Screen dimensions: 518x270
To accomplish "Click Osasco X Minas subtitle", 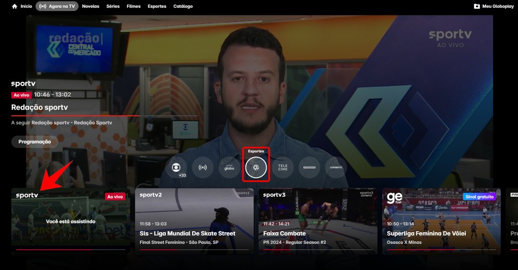I will click(x=405, y=242).
